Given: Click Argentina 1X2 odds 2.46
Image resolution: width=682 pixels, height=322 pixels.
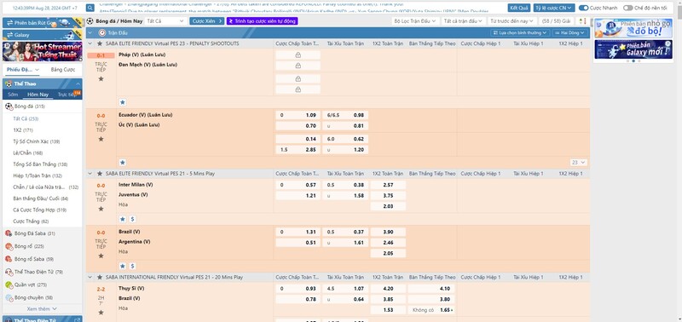Looking at the screenshot, I should point(388,243).
